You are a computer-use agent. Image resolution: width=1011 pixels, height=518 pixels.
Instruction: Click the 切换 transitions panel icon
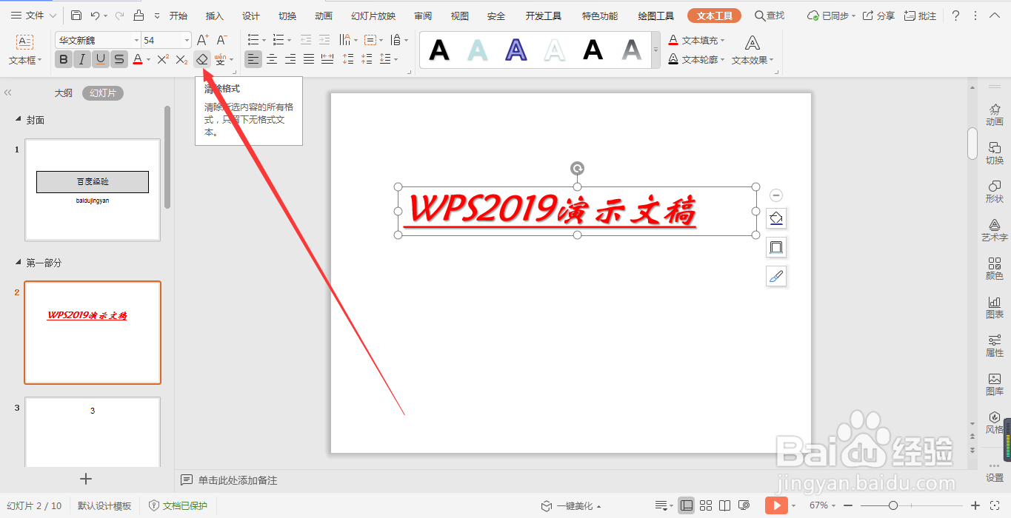point(995,152)
